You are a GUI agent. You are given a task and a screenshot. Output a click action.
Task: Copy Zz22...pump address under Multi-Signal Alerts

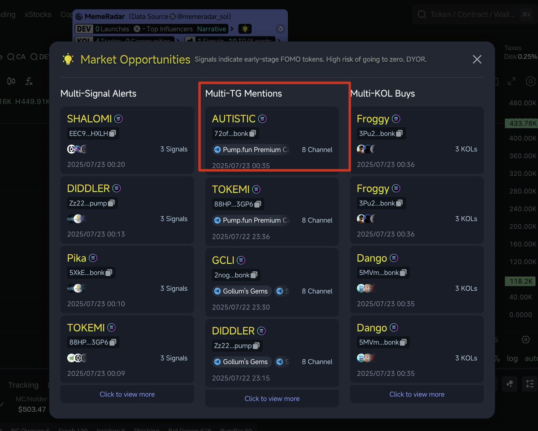[x=111, y=203]
